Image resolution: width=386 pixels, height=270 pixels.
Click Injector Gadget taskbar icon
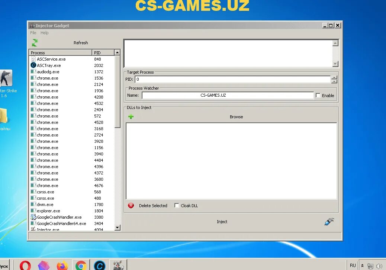[118, 265]
